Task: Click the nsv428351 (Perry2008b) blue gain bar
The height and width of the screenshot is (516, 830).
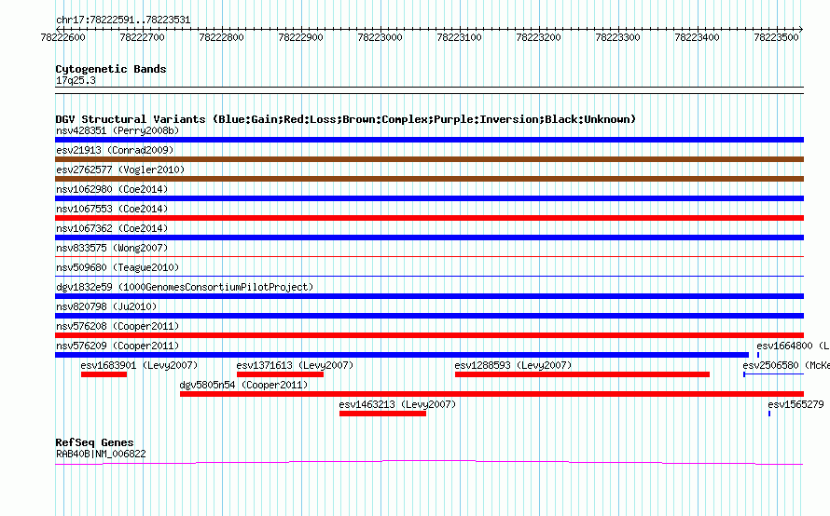Action: [429, 140]
